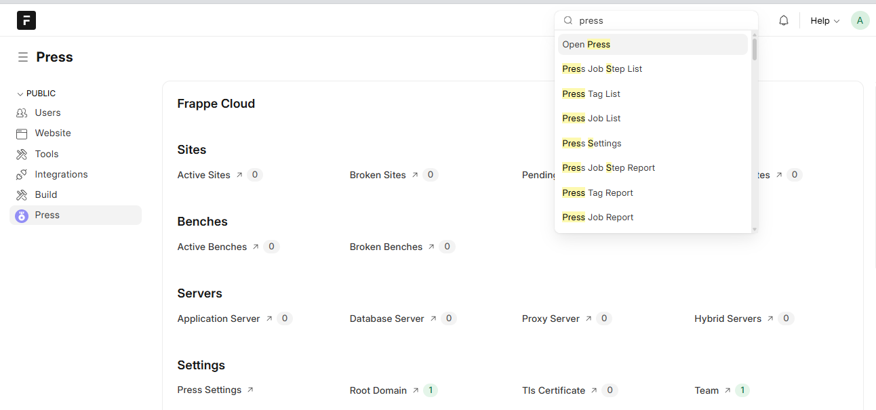The height and width of the screenshot is (410, 876).
Task: Open the Active Sites link
Action: [204, 175]
